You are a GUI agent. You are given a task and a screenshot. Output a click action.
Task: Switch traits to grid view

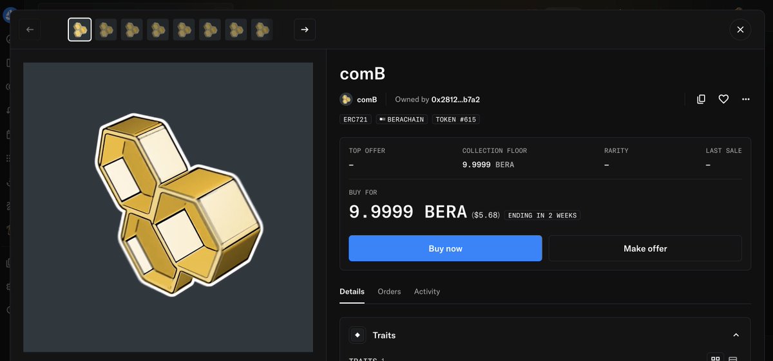click(x=714, y=358)
